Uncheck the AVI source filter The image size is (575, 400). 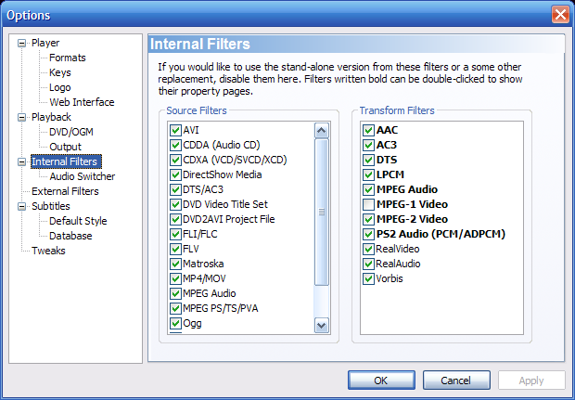click(175, 130)
